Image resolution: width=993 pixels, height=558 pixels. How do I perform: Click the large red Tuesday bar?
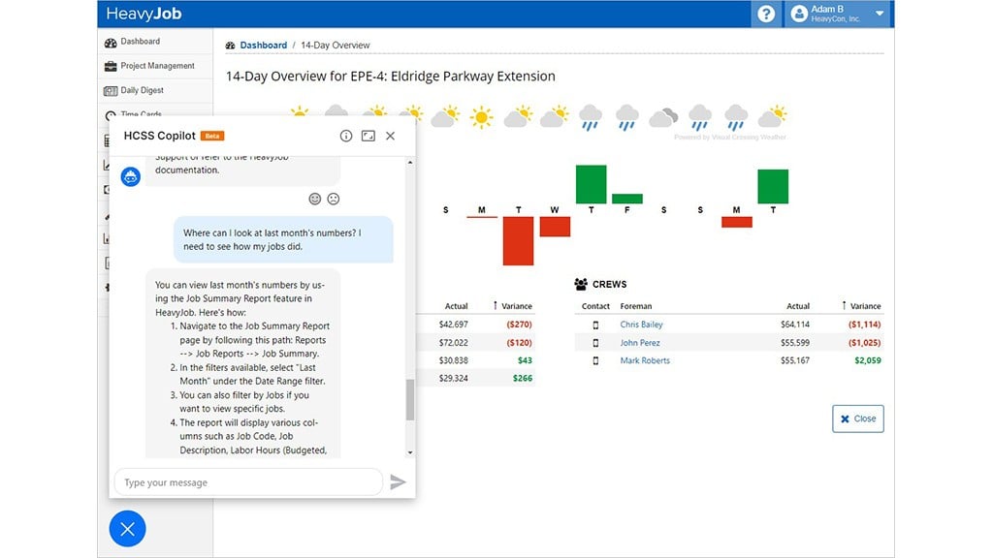pos(518,240)
